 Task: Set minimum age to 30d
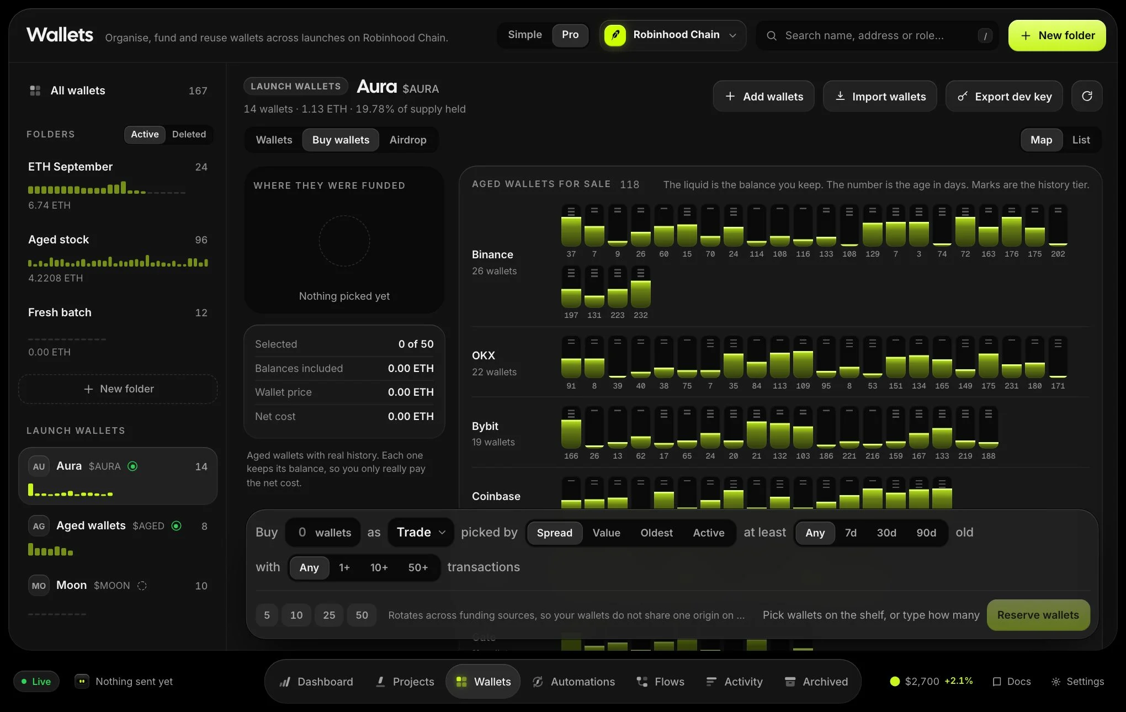886,533
